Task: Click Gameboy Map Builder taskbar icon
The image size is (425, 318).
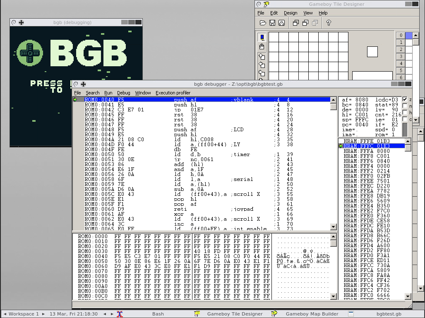Action: tap(274, 314)
